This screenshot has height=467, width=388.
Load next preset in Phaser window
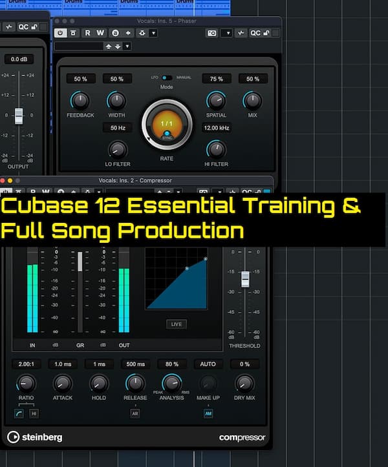point(118,47)
